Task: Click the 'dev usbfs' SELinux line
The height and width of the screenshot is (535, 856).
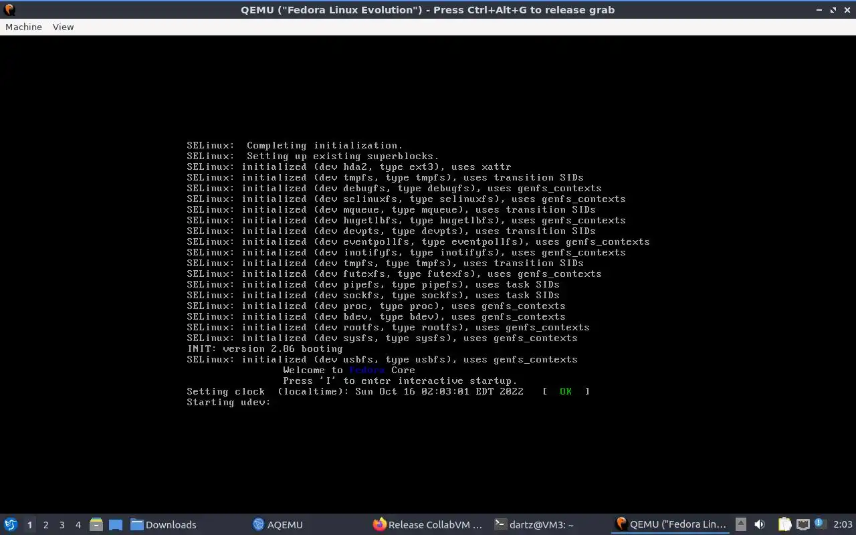Action: click(382, 359)
